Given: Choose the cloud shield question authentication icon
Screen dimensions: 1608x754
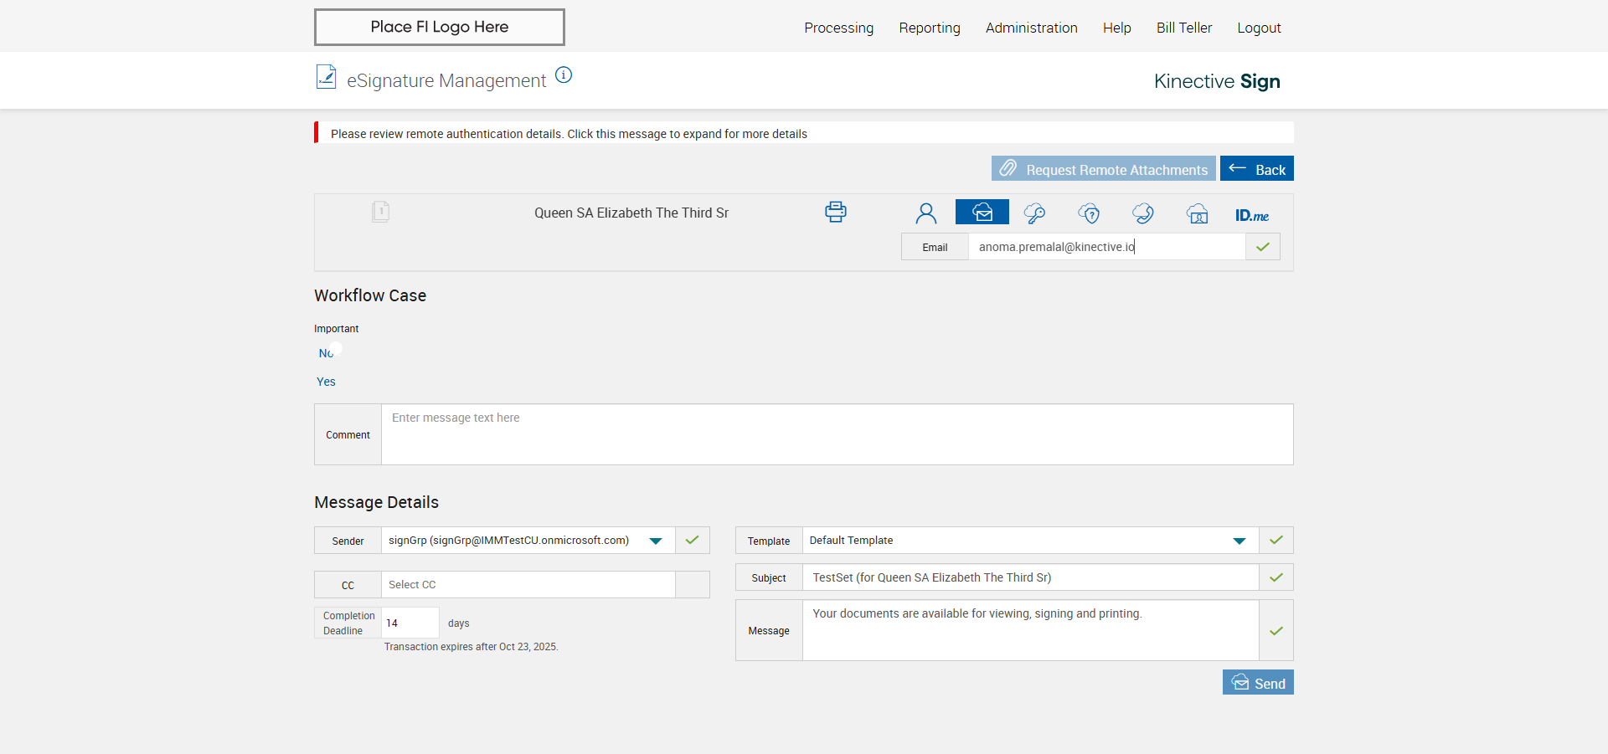Looking at the screenshot, I should pyautogui.click(x=1089, y=213).
